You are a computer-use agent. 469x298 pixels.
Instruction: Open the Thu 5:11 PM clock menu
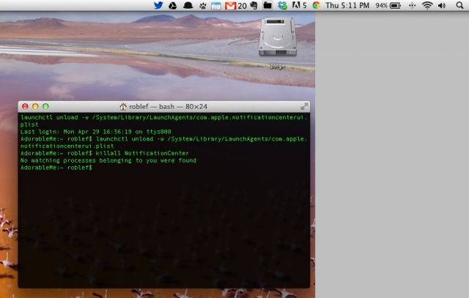click(348, 5)
